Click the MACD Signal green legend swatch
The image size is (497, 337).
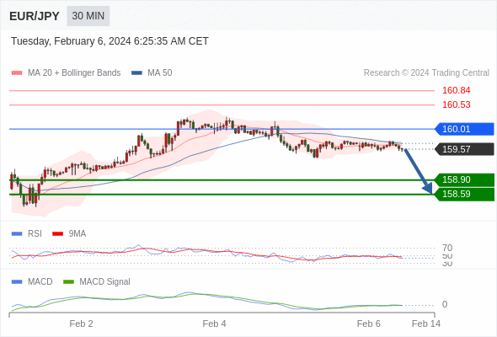point(68,282)
